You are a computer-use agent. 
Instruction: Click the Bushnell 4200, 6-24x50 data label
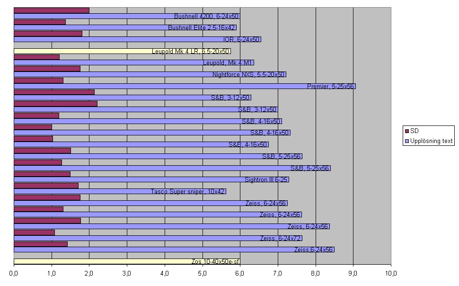tap(207, 16)
